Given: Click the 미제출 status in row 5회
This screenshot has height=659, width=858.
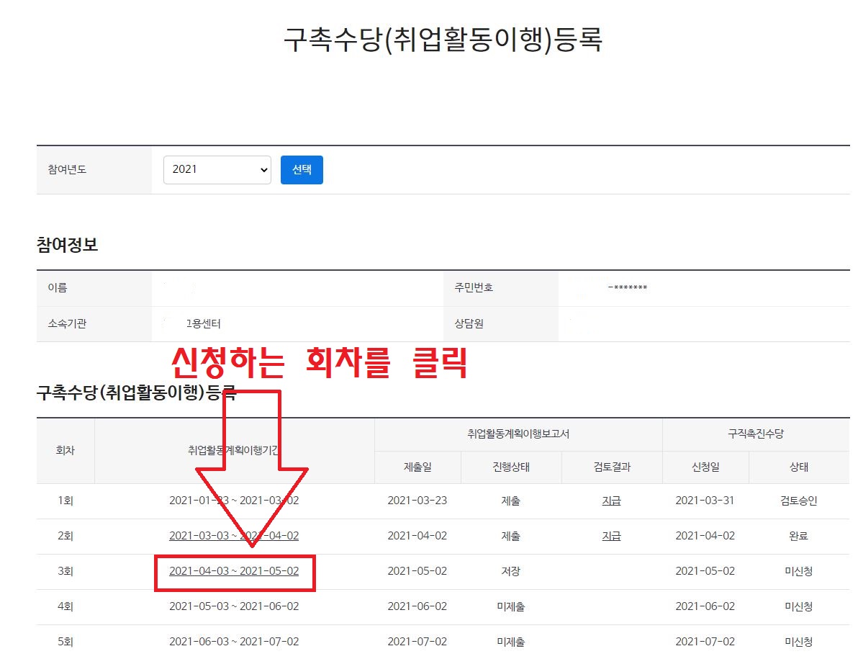Looking at the screenshot, I should (x=510, y=642).
